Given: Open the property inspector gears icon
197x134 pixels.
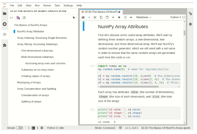Looking at the screenshot, I should click(x=190, y=14).
